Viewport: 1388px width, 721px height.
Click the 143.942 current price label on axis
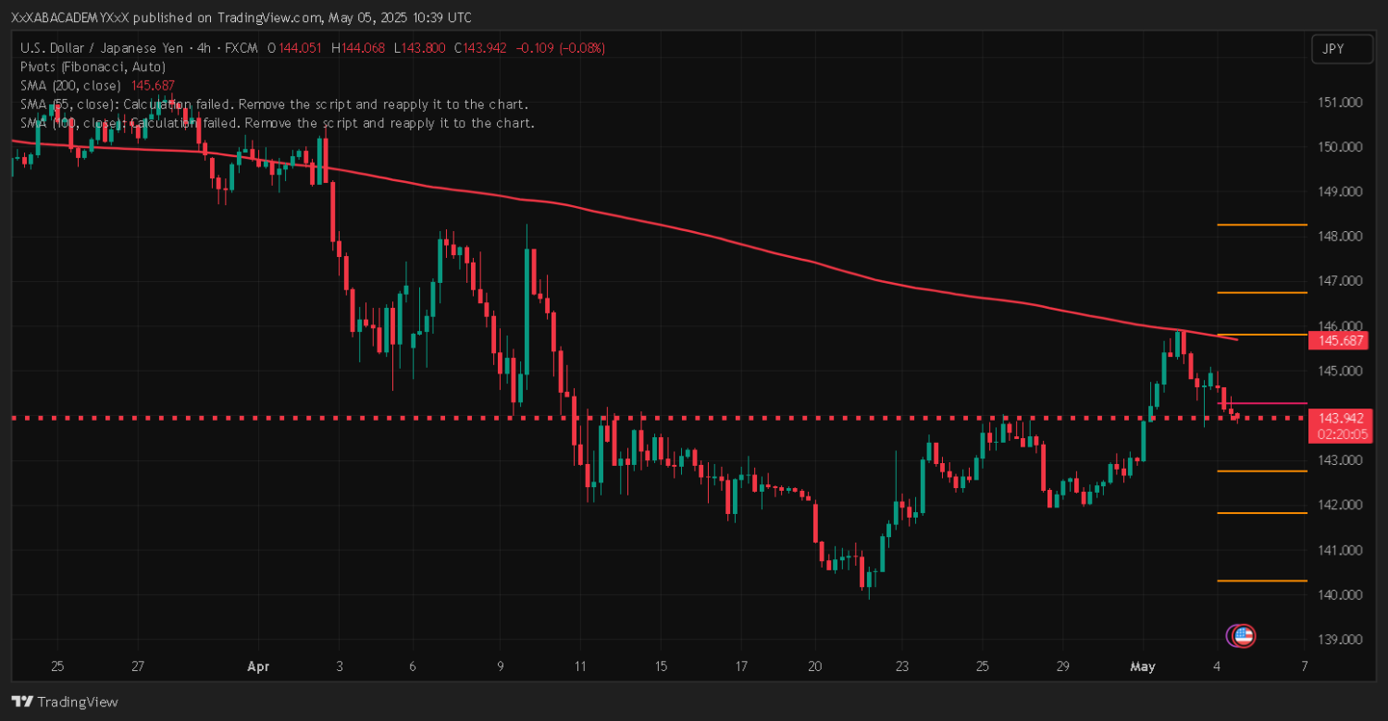pos(1342,417)
